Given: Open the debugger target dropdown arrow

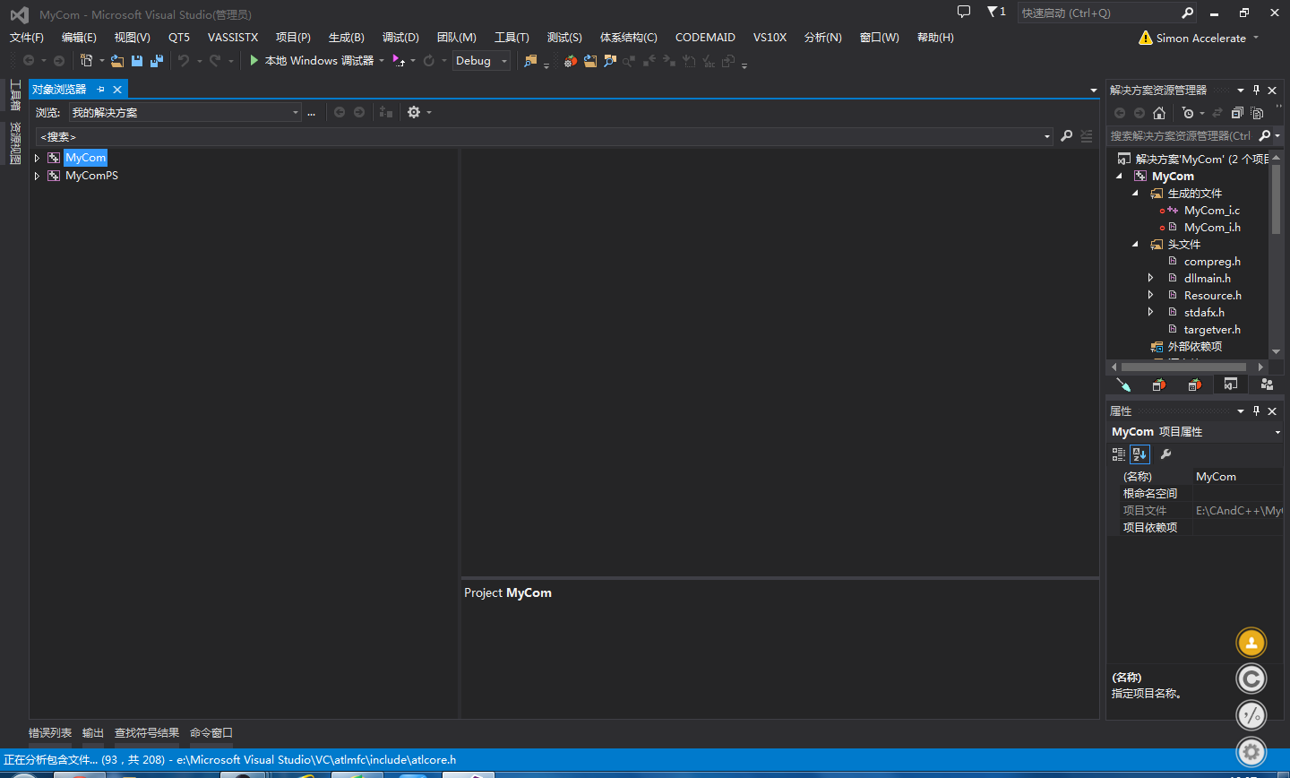Looking at the screenshot, I should tap(382, 61).
